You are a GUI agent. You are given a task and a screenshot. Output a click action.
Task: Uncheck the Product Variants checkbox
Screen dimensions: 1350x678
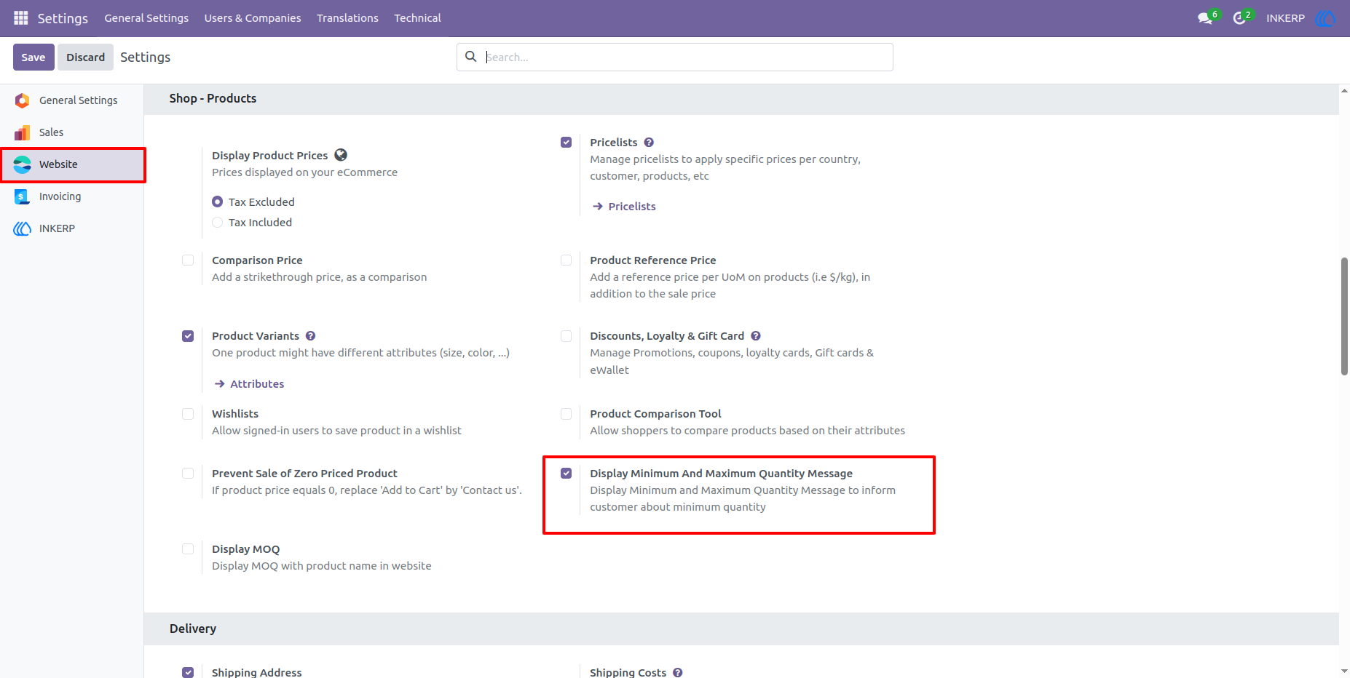coord(188,336)
